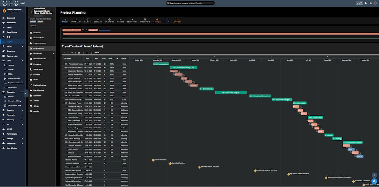The height and width of the screenshot is (187, 379).
Task: Expand the Service menu chevron
Action: 22,46
